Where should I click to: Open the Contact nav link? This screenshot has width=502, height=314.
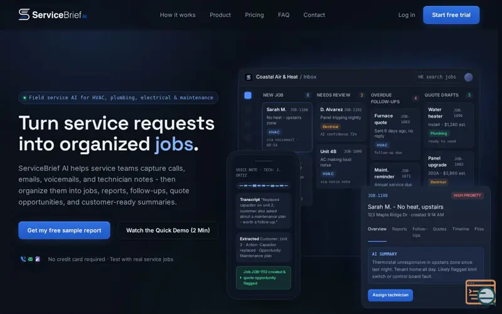click(314, 15)
